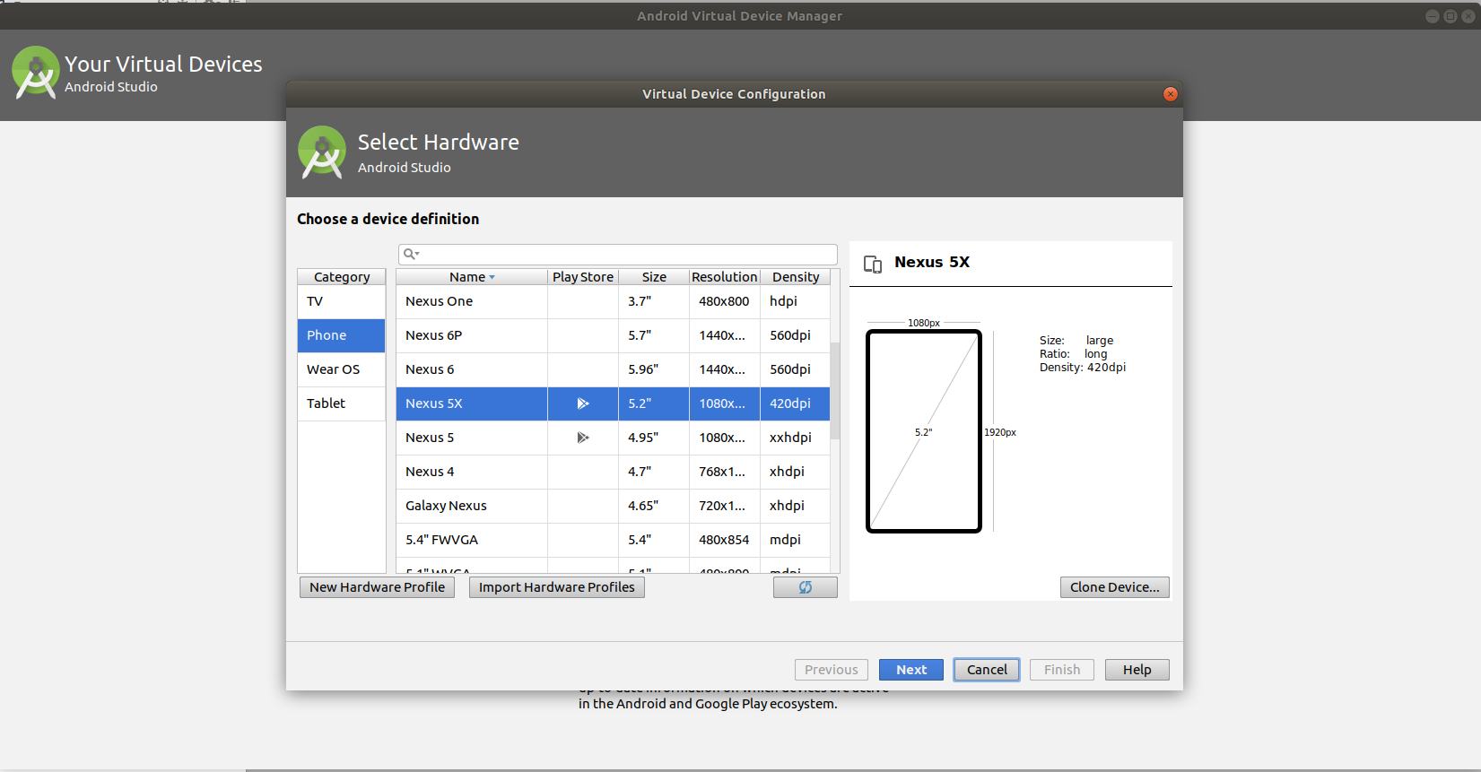Click the 560dpi density cell for Nexus 6P

coord(796,335)
